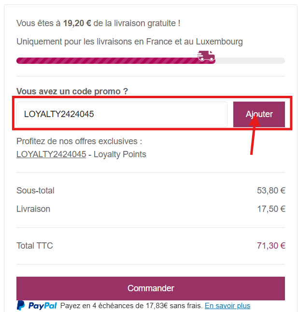
Task: Select the LOYALTY2424045 offer code link
Action: [51, 154]
